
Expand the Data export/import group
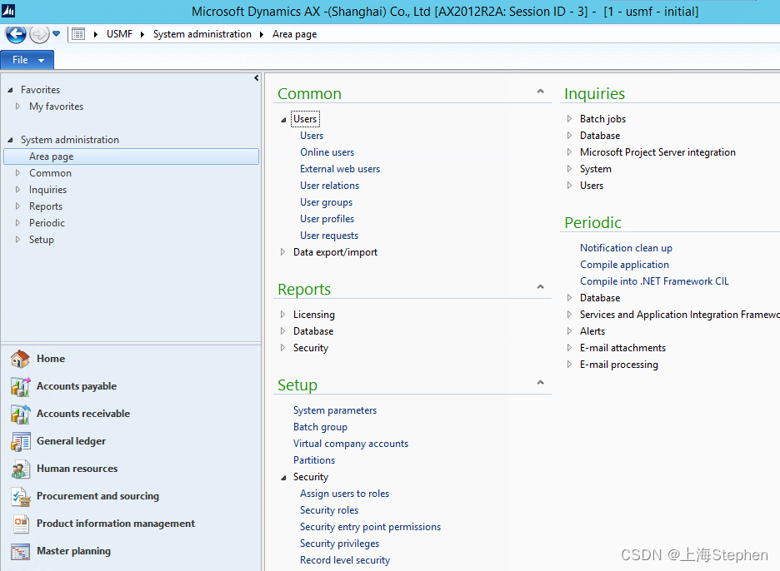[x=282, y=252]
